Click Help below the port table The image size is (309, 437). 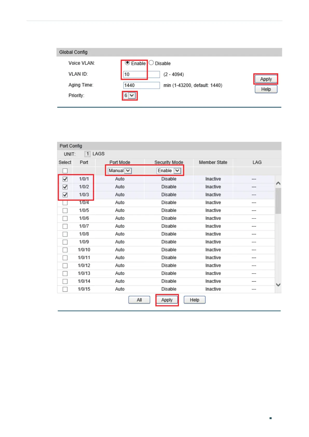195,300
